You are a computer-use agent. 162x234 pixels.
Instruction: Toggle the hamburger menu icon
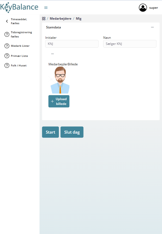click(46, 8)
